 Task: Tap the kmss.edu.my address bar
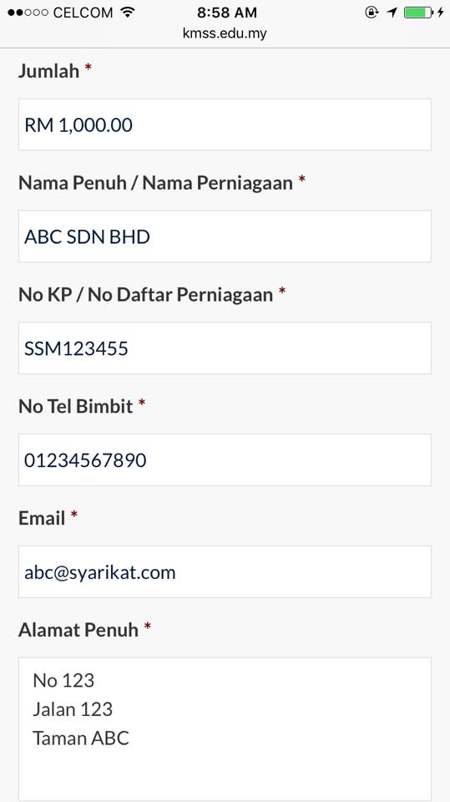225,33
